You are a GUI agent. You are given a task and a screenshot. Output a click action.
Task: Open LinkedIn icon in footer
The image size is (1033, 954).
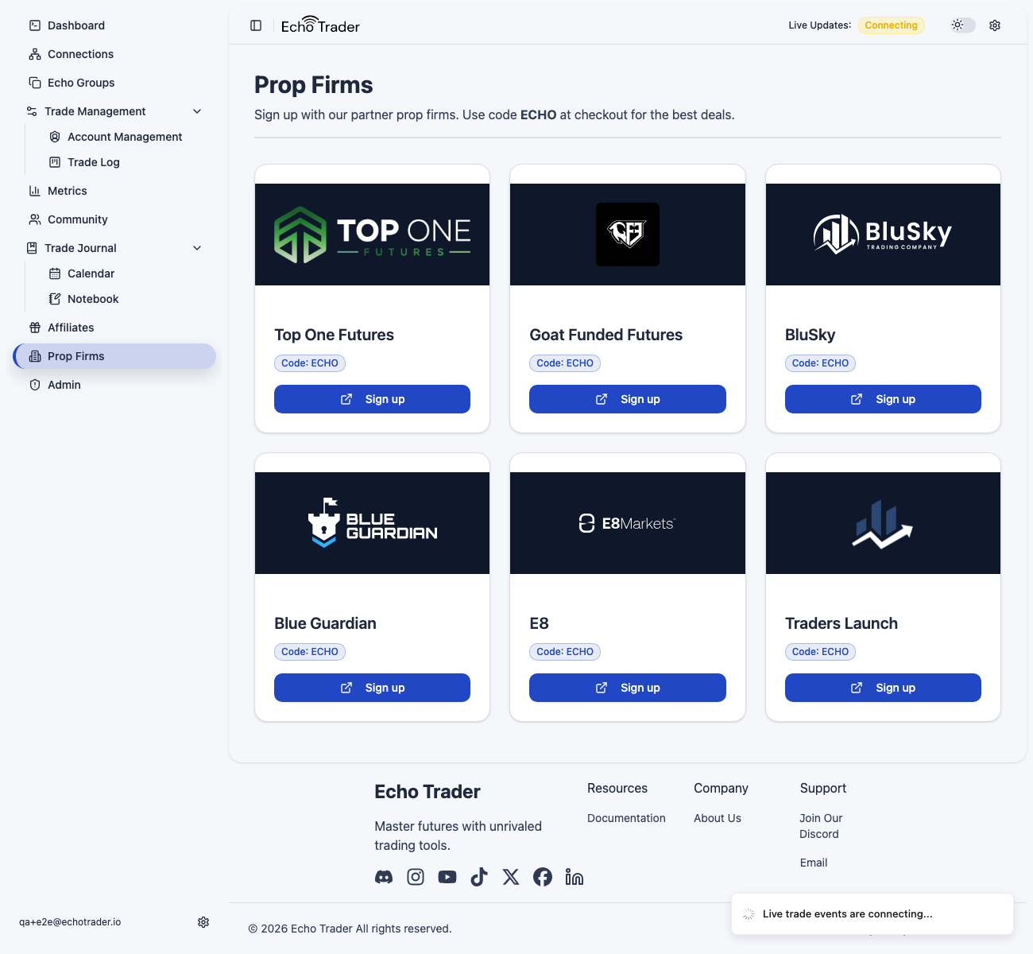pos(575,877)
